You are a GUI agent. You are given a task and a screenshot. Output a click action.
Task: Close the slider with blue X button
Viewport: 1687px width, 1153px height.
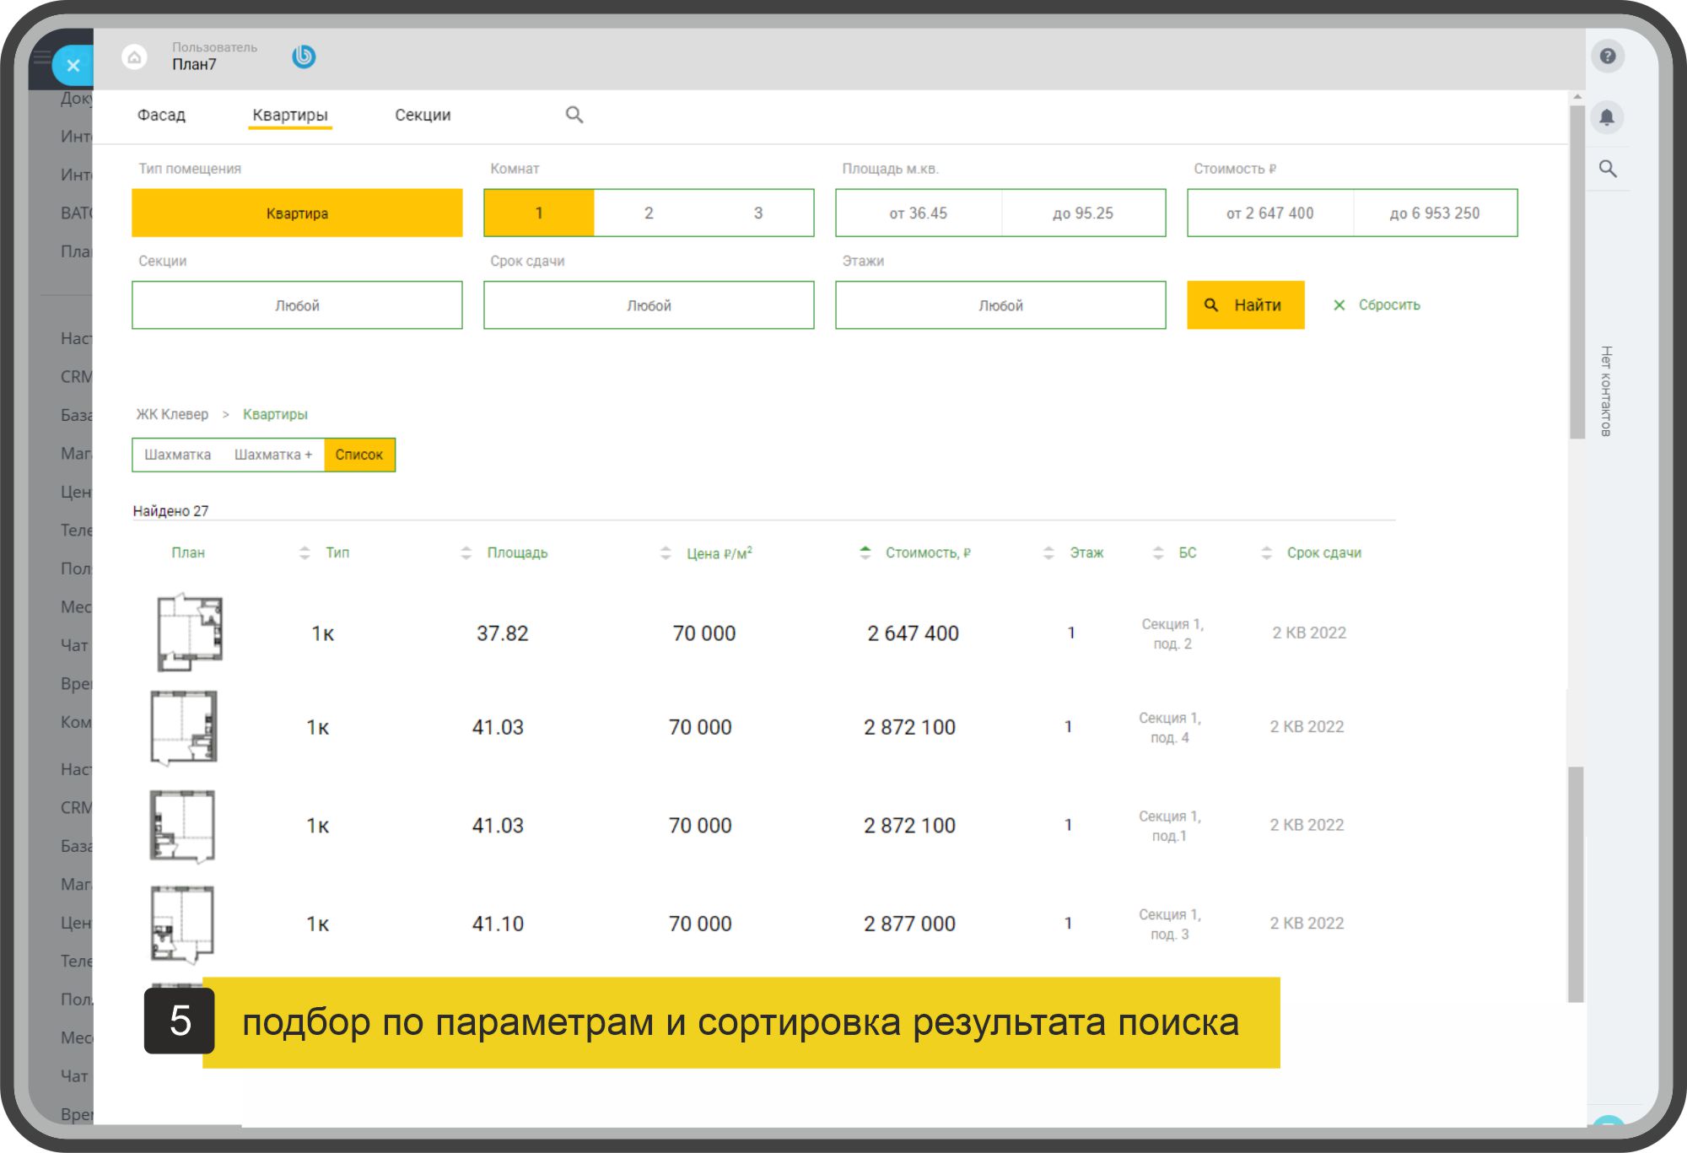point(73,65)
